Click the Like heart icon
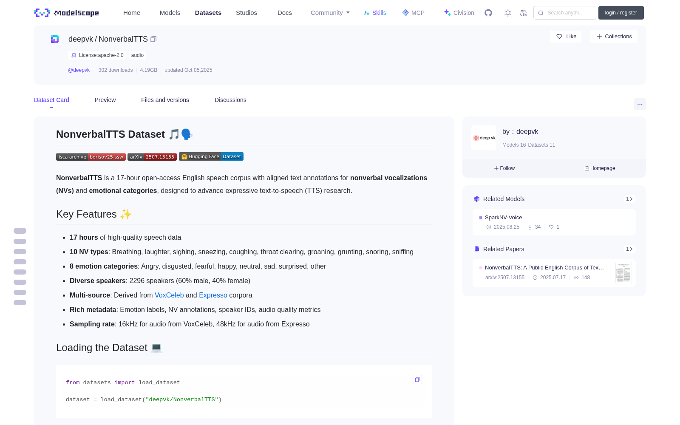The height and width of the screenshot is (425, 680). point(559,37)
